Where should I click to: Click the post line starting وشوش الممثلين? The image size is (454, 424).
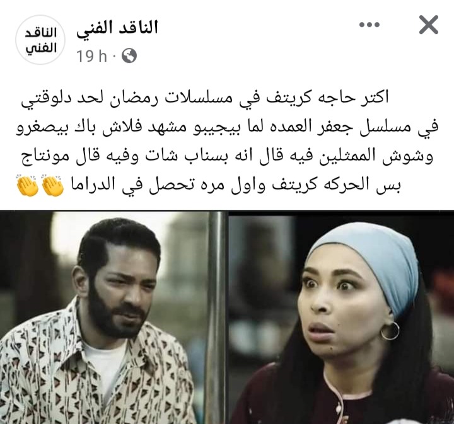click(227, 156)
